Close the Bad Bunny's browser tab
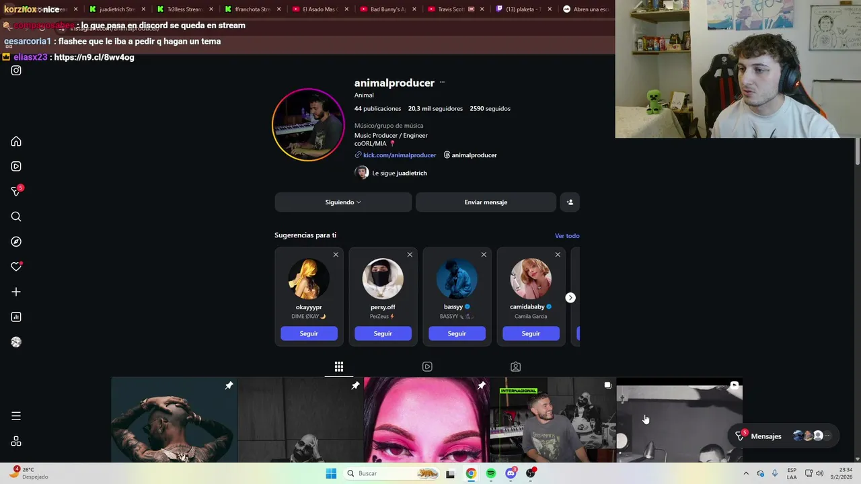The height and width of the screenshot is (484, 861). (414, 9)
